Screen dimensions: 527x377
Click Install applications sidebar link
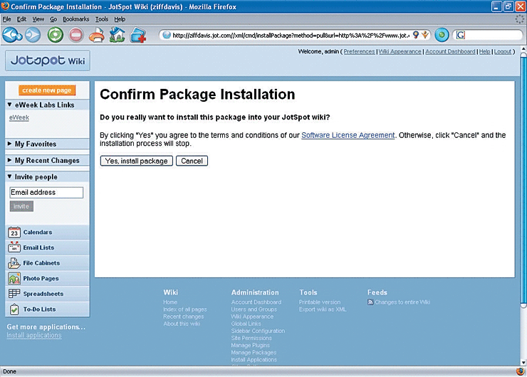[34, 335]
